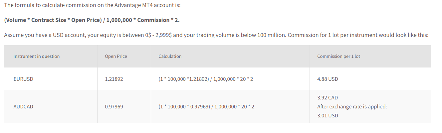
Task: Click the EURUSD calculation formula cell
Action: click(x=206, y=79)
